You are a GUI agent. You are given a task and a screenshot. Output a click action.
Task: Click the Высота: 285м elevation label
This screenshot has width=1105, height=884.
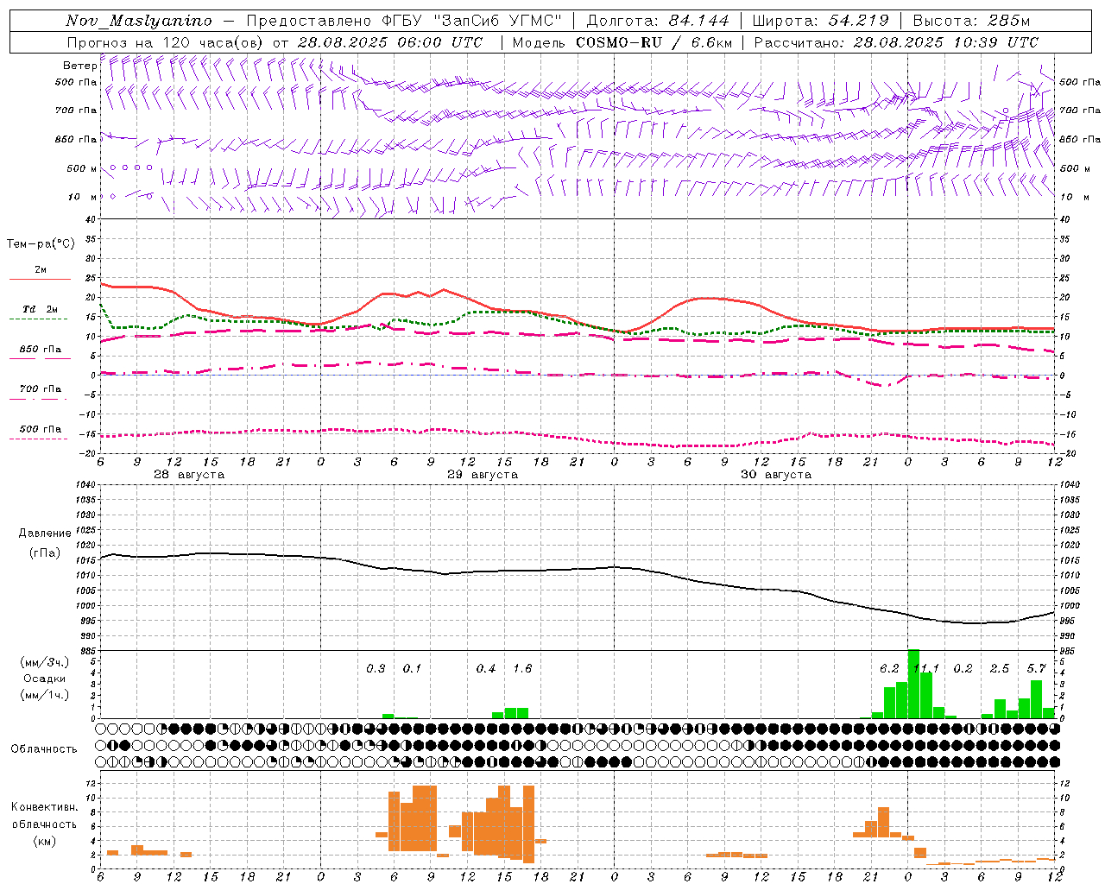971,21
